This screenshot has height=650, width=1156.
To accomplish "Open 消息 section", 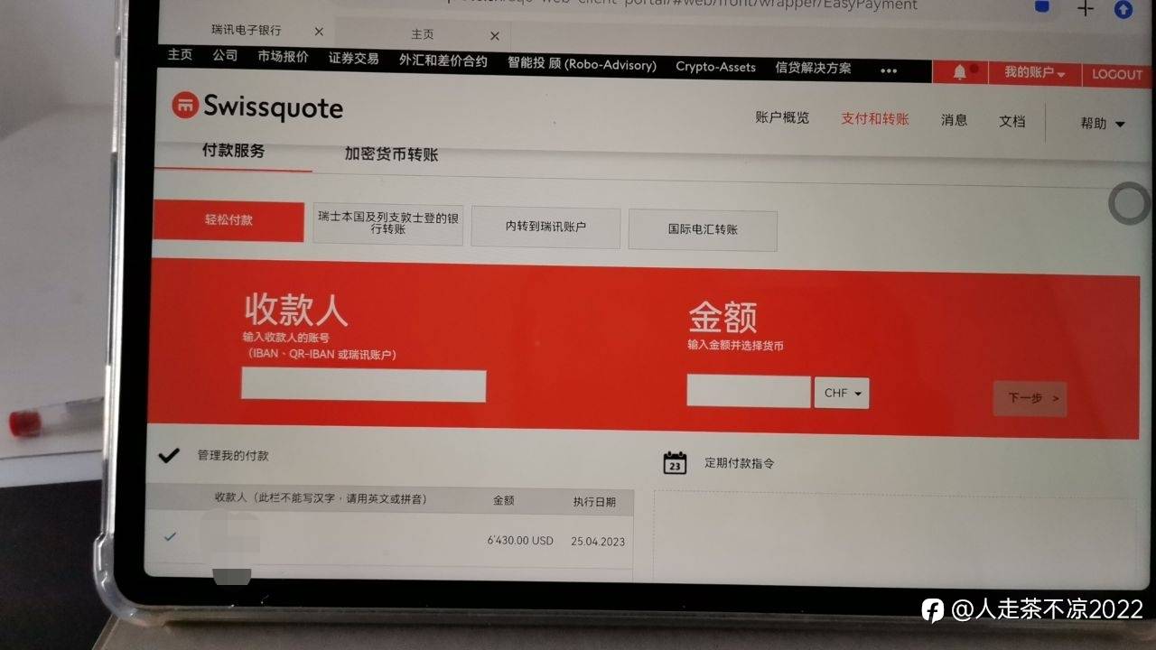I will [954, 119].
